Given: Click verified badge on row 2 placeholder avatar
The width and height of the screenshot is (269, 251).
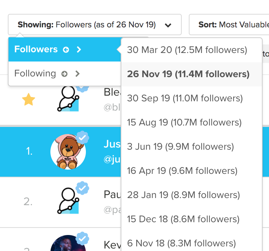Looking at the screenshot, I should (x=83, y=188).
